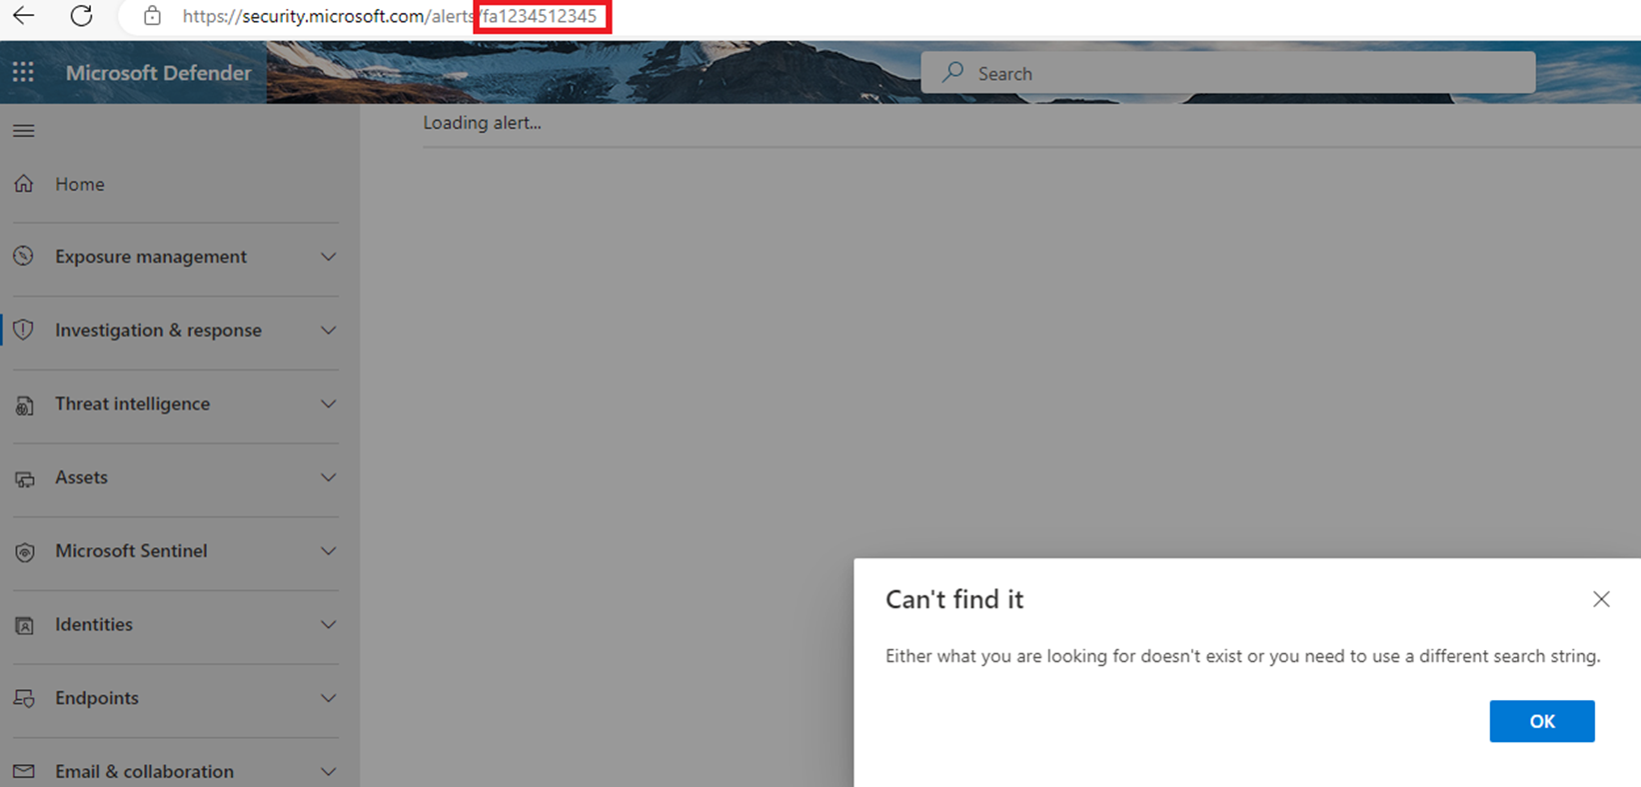Click the Identities icon
The image size is (1641, 787).
pos(24,625)
